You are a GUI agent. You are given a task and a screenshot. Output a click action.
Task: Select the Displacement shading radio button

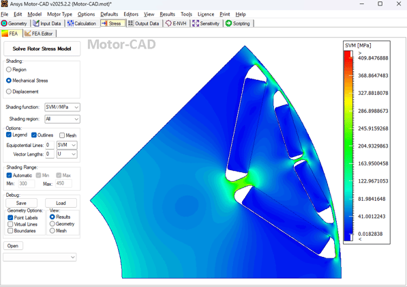9,92
